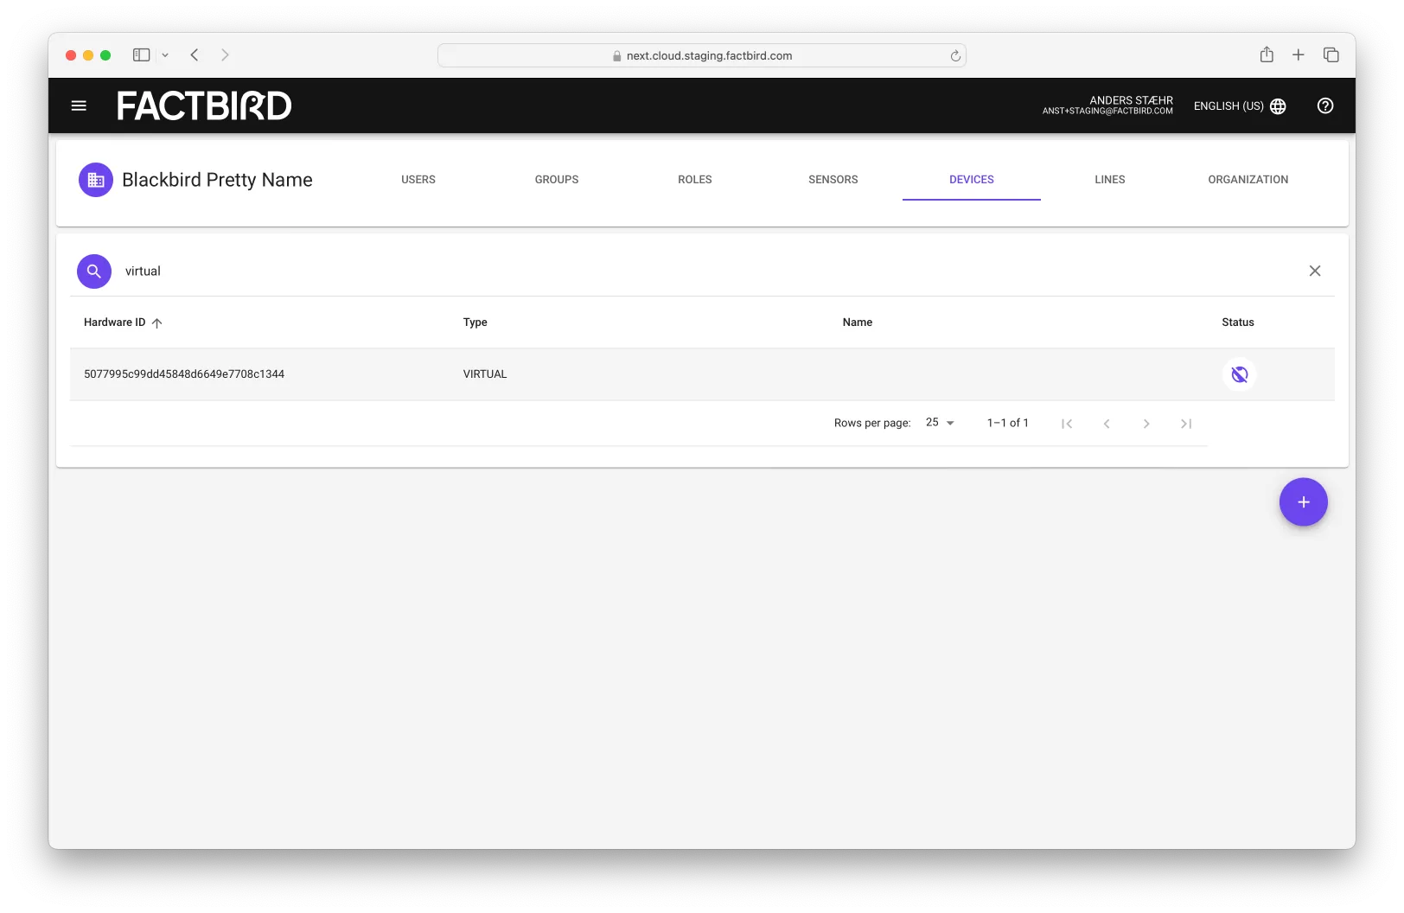1404x913 pixels.
Task: Open the help question mark icon
Action: (1324, 105)
